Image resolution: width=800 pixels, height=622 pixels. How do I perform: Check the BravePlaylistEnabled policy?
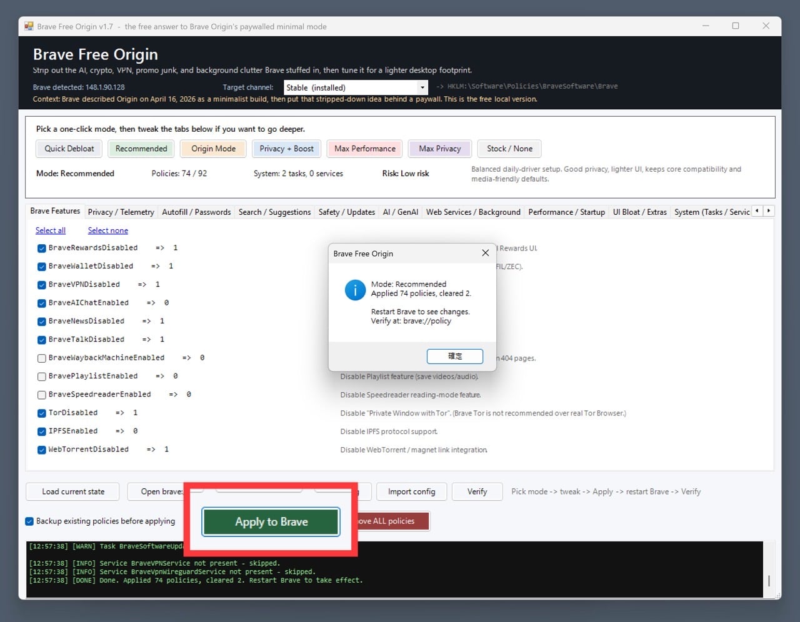pyautogui.click(x=41, y=377)
